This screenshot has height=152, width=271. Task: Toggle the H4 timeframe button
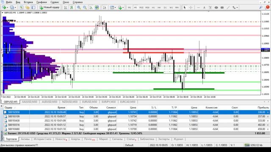pos(159,8)
